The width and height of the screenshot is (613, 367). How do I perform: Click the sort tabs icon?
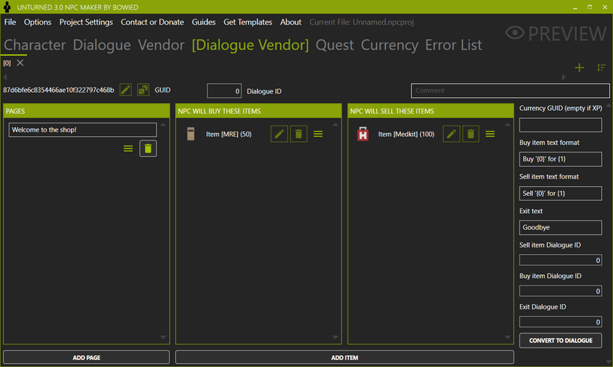[601, 68]
